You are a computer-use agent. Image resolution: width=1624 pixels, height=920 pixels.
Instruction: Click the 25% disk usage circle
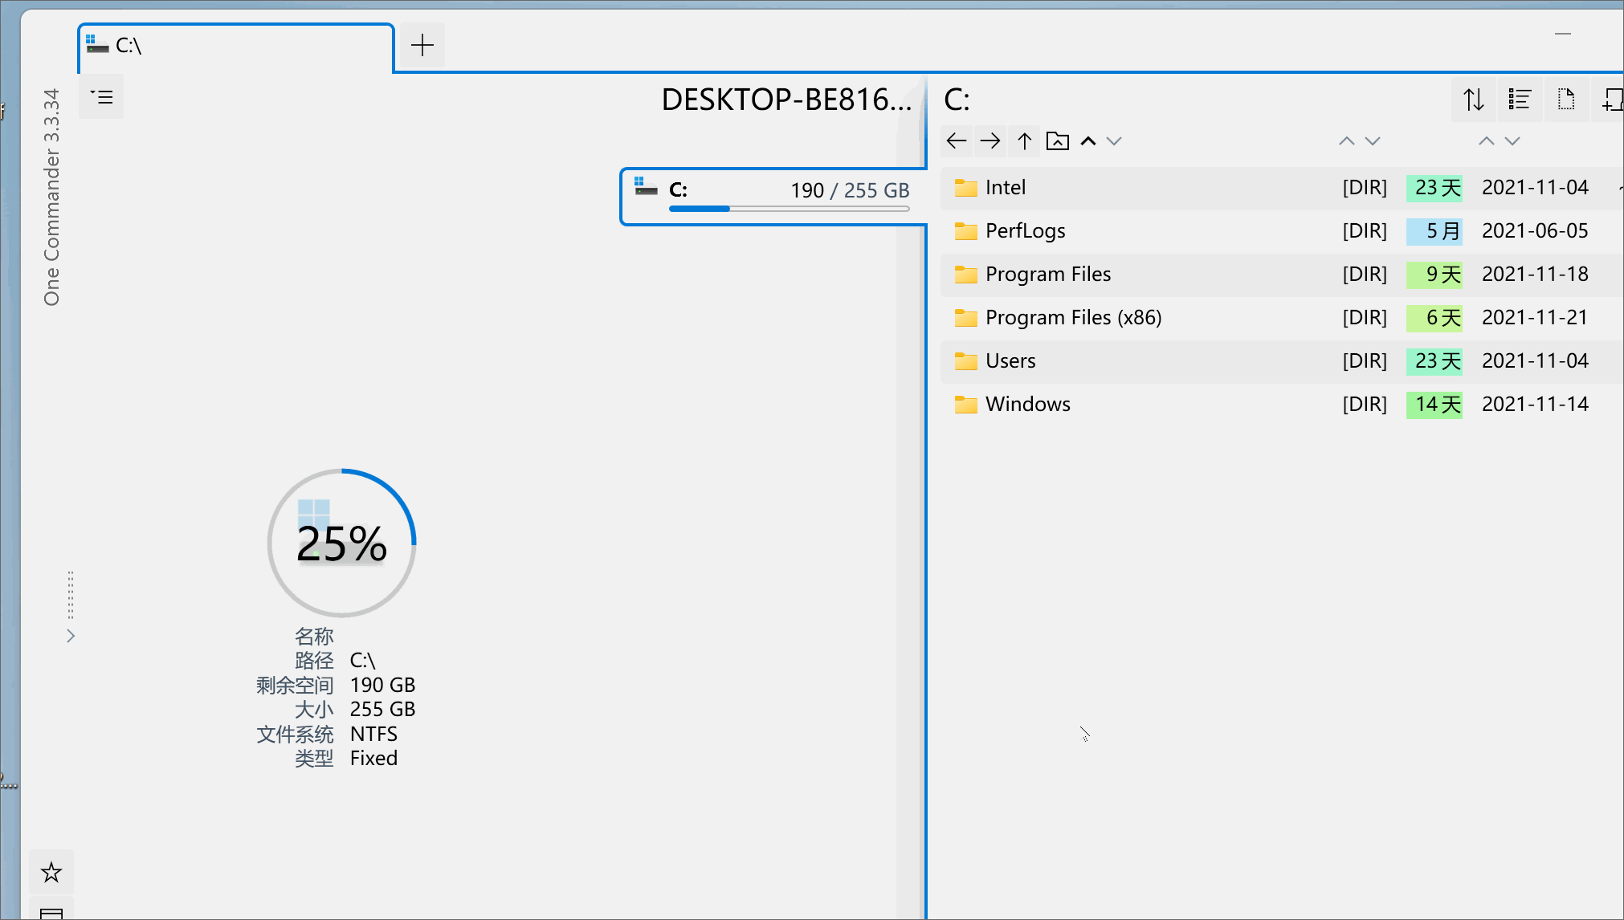pos(341,543)
